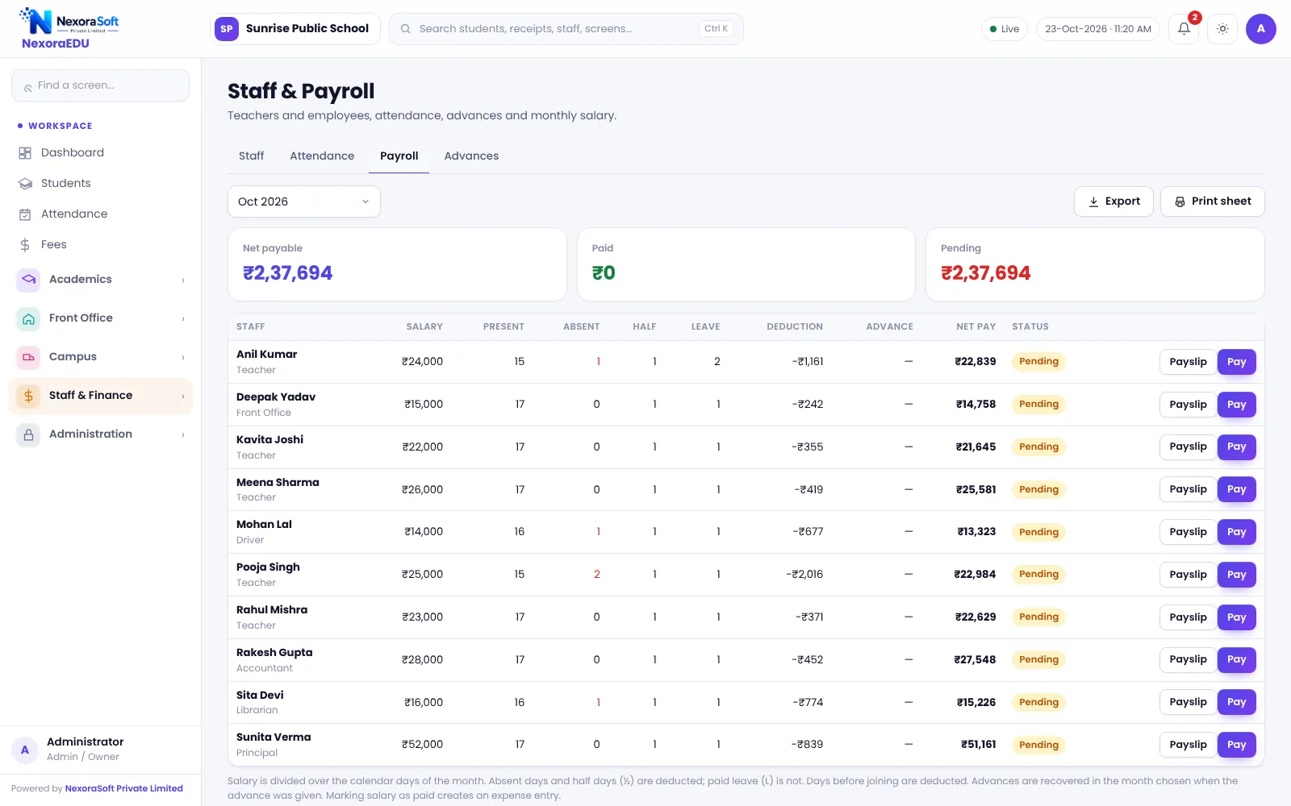Open the user avatar menu at top right
This screenshot has width=1291, height=806.
pyautogui.click(x=1260, y=29)
